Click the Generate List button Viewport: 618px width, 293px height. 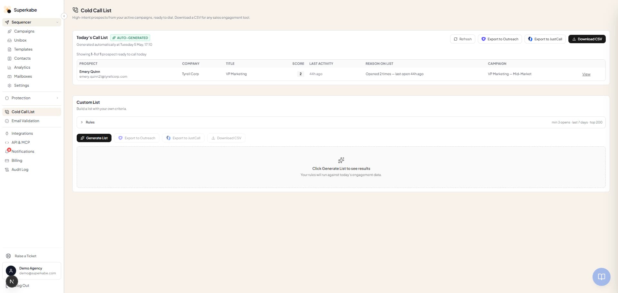tap(94, 138)
